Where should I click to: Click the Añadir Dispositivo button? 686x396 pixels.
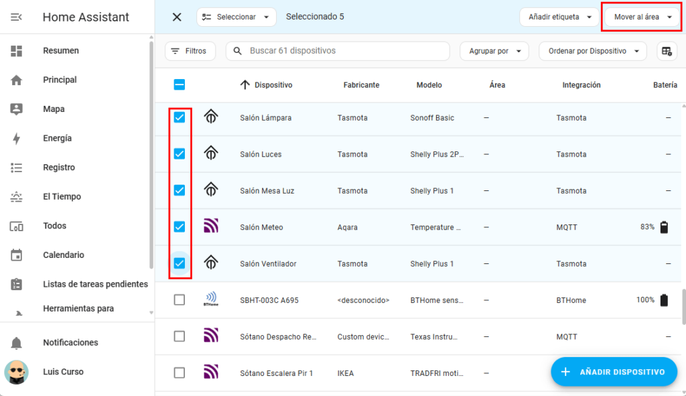click(x=614, y=372)
